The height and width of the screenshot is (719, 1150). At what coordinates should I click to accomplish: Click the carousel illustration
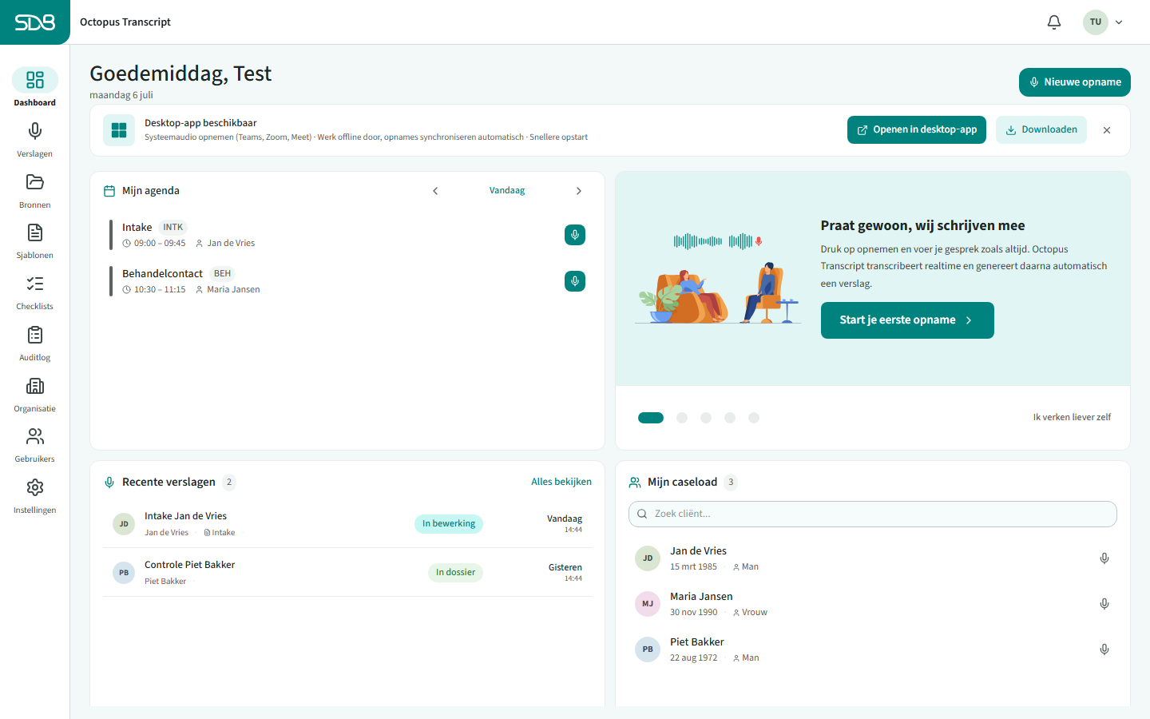718,278
